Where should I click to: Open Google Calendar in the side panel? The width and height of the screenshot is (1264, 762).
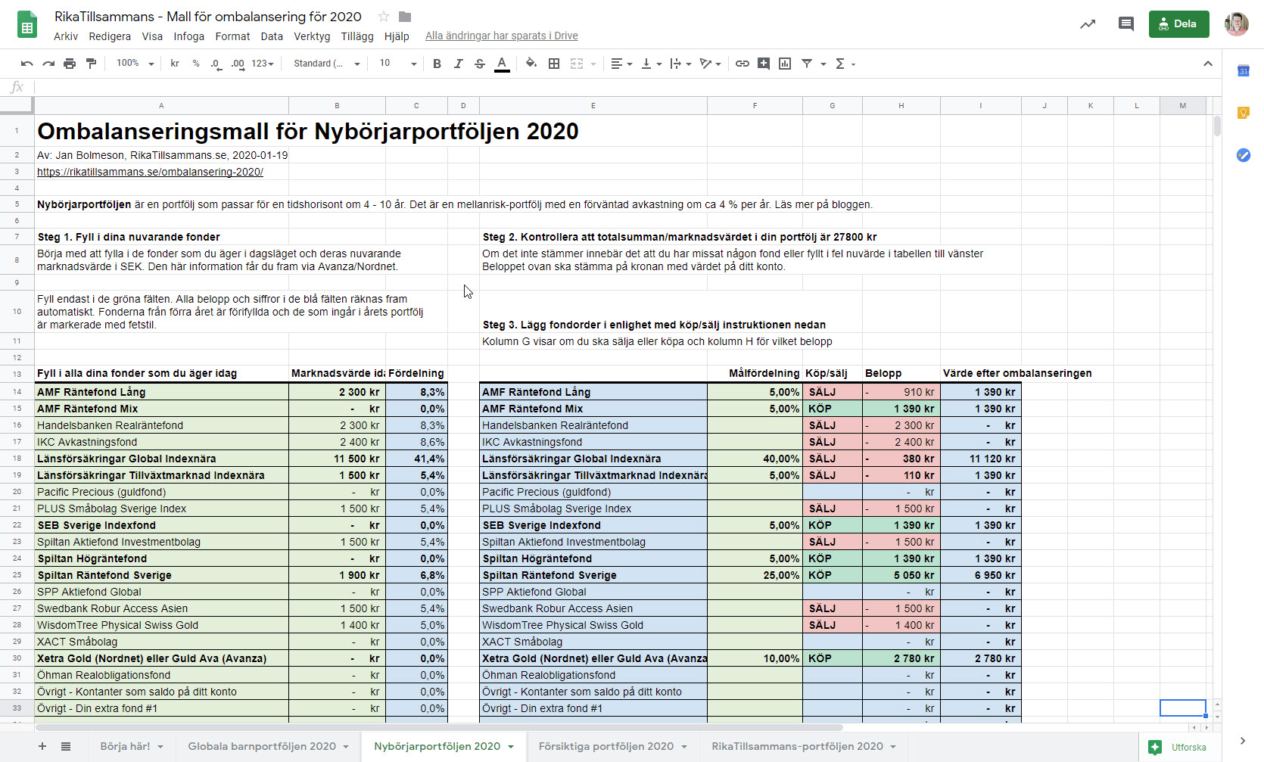click(1243, 70)
